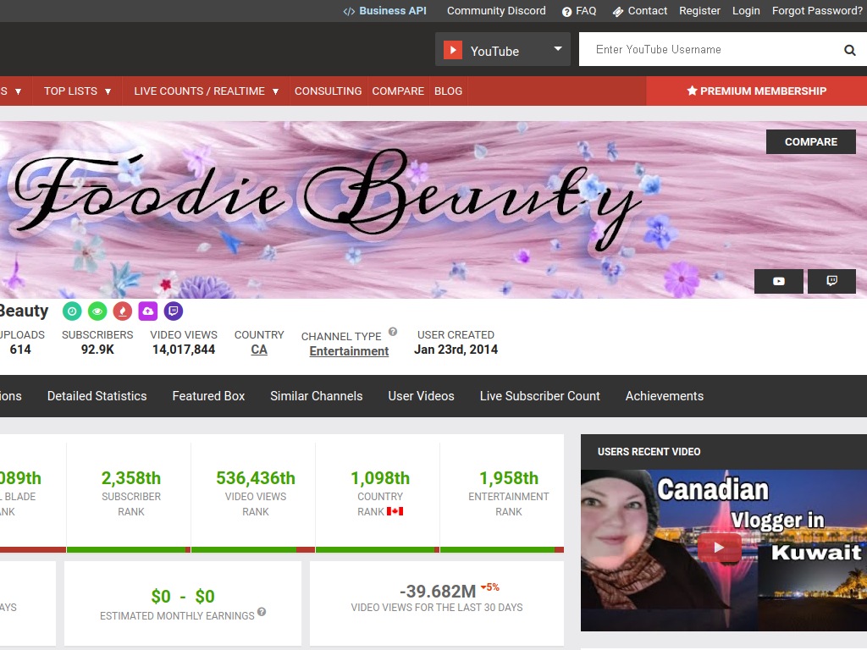Click the $0 - $0 estimated earnings value
Viewport: 867px width, 650px height.
(183, 597)
